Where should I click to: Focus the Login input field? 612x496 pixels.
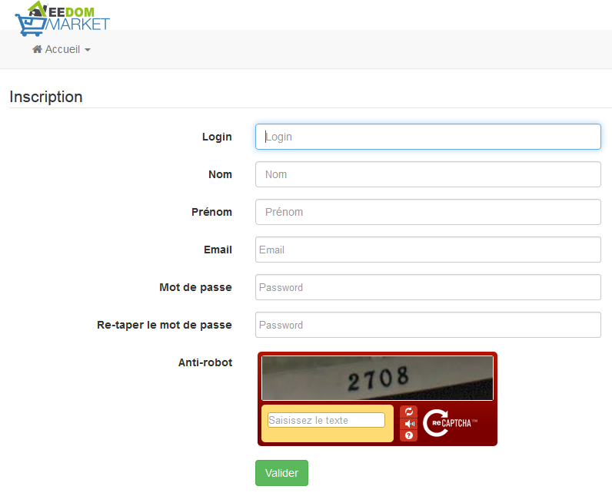coord(427,137)
